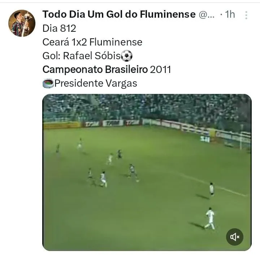Click the TIM advertising boards in video
This screenshot has width=260, height=255.
coord(112,123)
